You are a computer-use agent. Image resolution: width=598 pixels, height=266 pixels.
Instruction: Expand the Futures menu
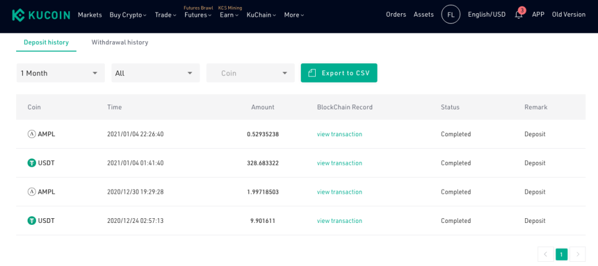pyautogui.click(x=198, y=15)
